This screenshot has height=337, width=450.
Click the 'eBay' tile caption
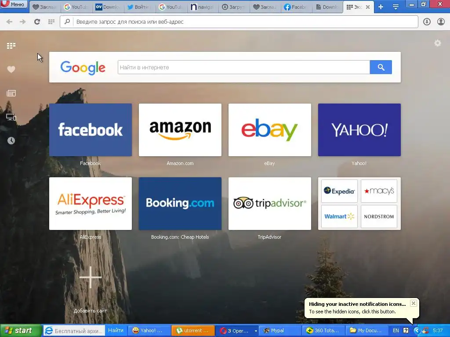point(269,163)
